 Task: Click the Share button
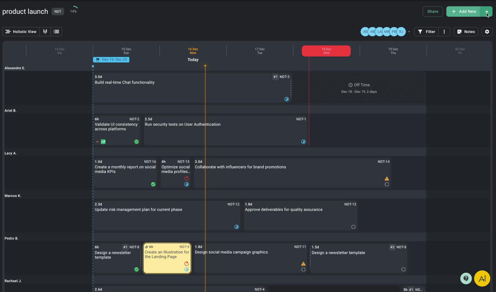(432, 12)
